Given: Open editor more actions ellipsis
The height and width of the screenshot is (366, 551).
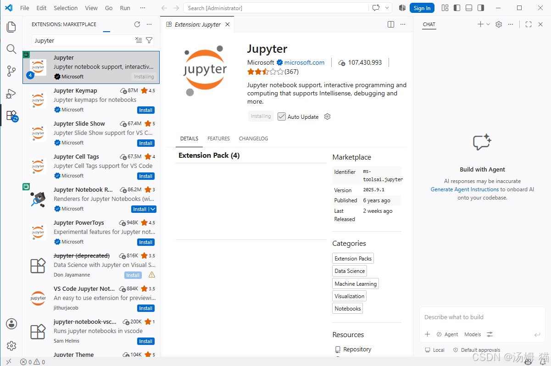Looking at the screenshot, I should tap(403, 24).
